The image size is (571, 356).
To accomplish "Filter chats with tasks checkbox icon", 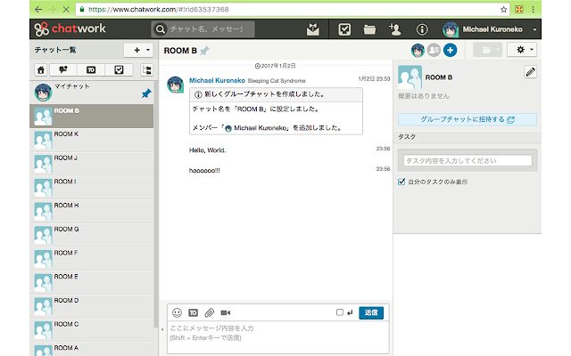I will 119,69.
